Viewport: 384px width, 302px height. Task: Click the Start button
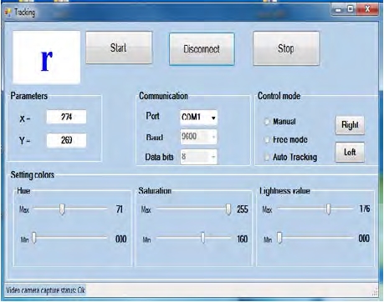click(119, 48)
